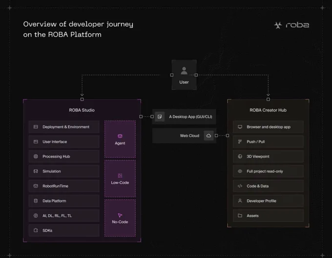This screenshot has width=332, height=258.
Task: Click the Web Cloud cloud icon
Action: click(208, 135)
